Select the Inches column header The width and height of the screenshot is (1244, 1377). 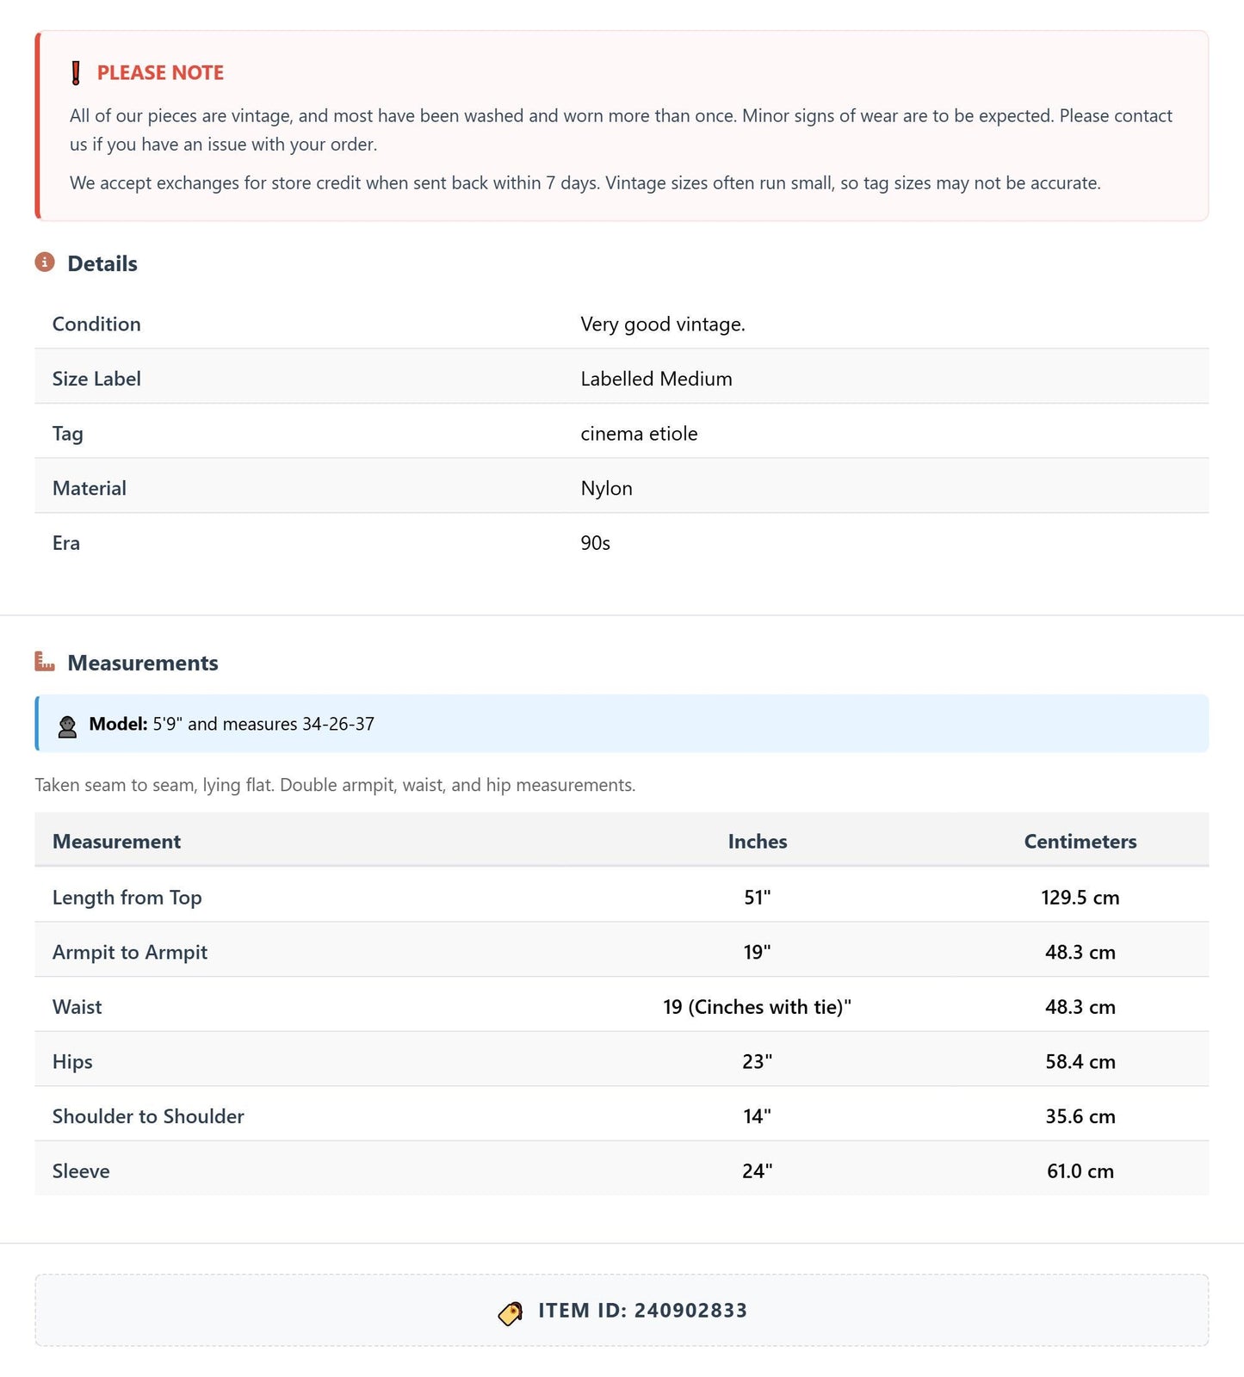click(x=758, y=842)
